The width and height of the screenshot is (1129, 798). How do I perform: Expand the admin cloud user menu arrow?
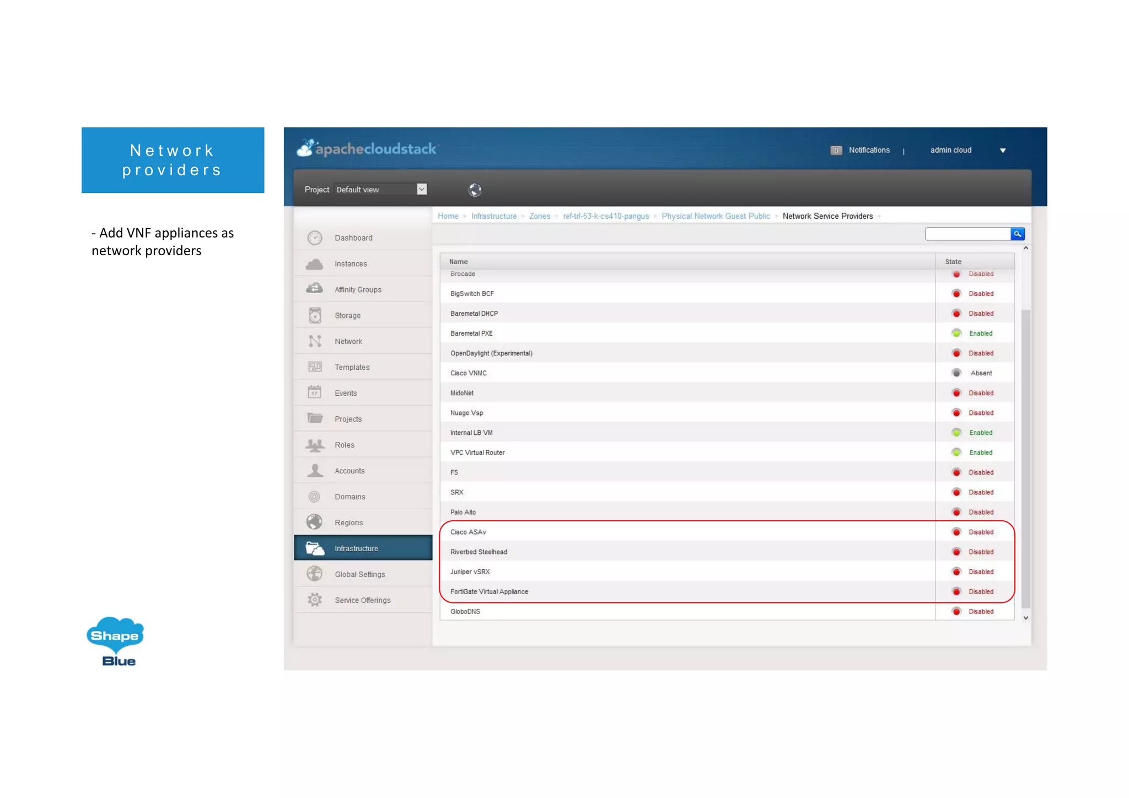point(1003,150)
